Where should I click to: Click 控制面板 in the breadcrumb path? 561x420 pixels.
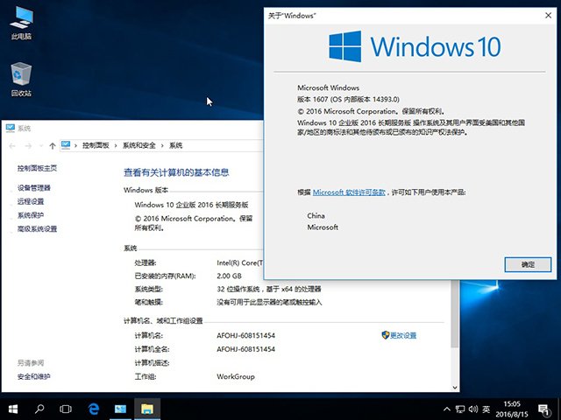pyautogui.click(x=96, y=145)
